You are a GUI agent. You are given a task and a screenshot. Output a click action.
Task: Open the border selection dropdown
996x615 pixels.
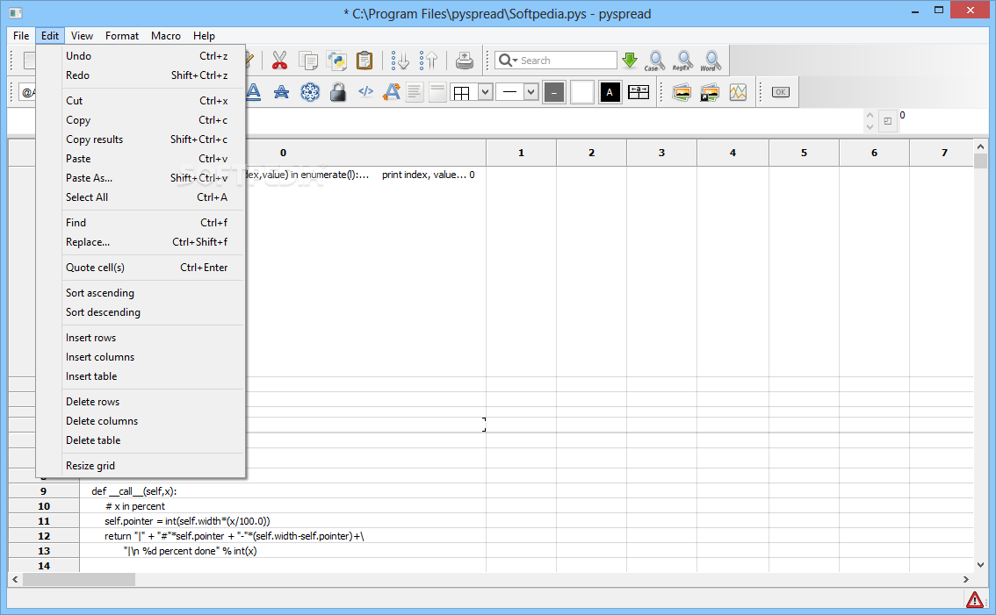click(x=485, y=92)
